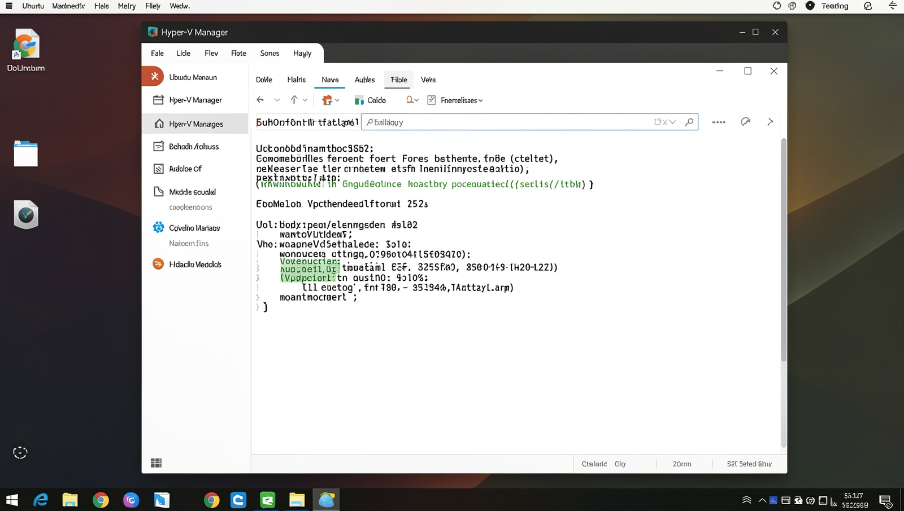Click the refresh icon in search field
This screenshot has height=511, width=904.
(657, 122)
